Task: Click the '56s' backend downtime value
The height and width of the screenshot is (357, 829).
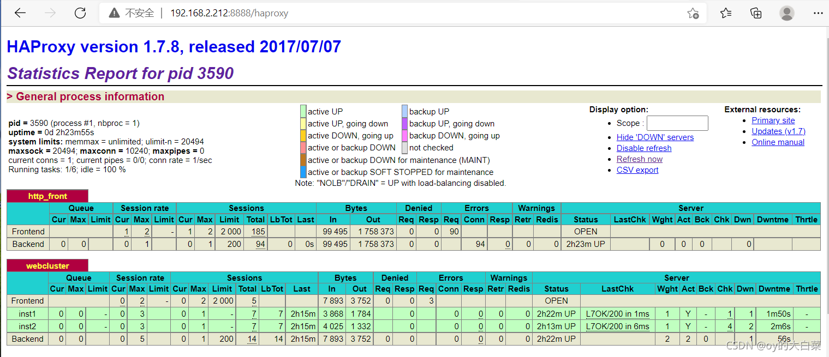Action: click(x=784, y=339)
